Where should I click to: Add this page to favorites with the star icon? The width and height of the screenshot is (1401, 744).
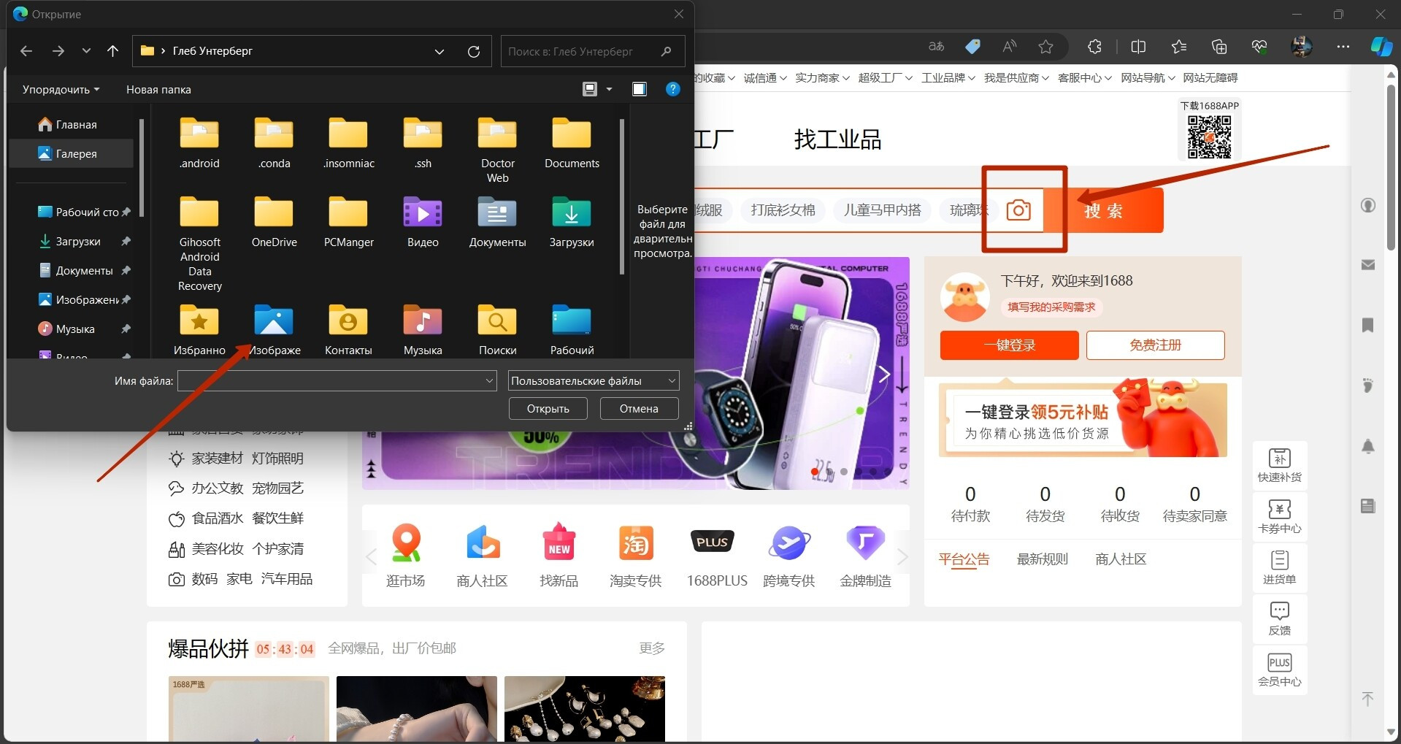[x=1046, y=47]
